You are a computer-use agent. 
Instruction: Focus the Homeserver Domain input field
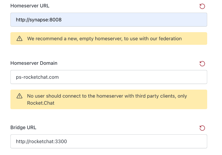[109, 77]
